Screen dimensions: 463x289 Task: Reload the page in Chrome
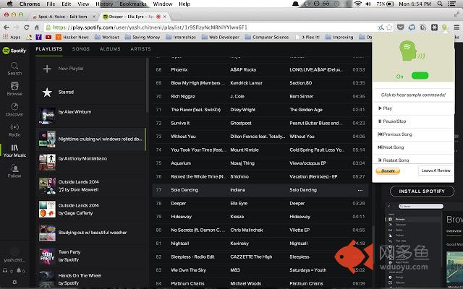(x=26, y=27)
